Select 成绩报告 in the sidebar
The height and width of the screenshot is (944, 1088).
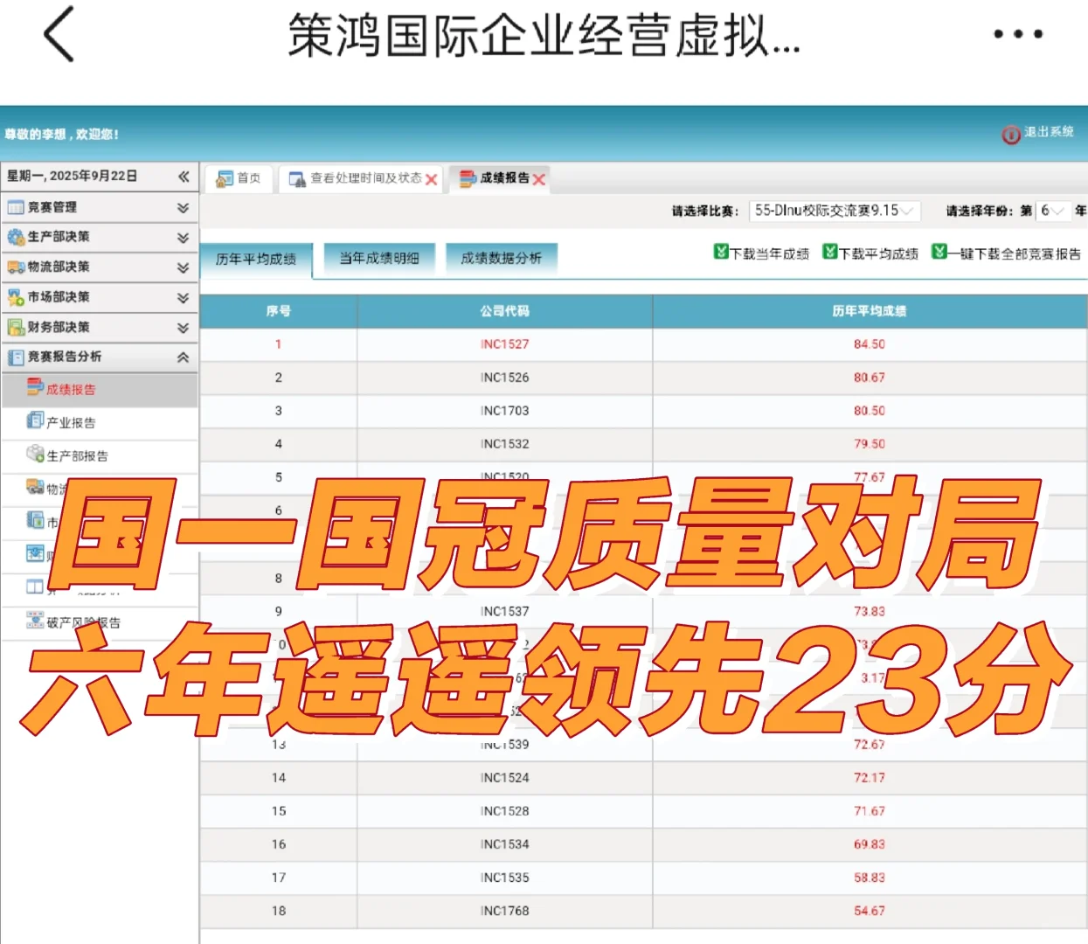point(71,390)
